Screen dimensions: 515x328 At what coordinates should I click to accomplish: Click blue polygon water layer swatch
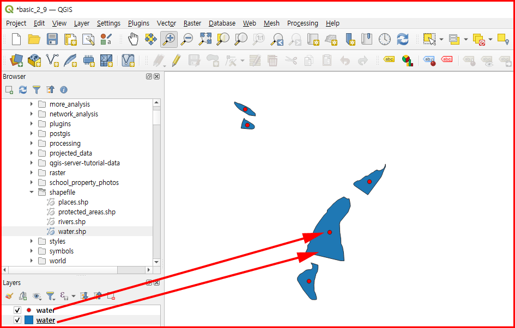click(29, 320)
